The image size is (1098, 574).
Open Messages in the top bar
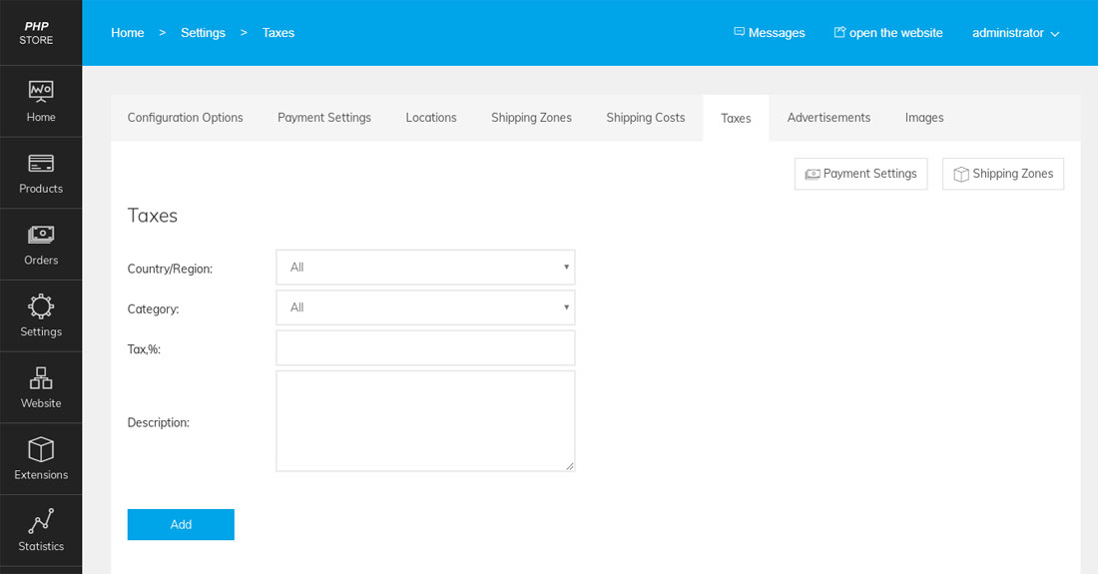tap(769, 33)
